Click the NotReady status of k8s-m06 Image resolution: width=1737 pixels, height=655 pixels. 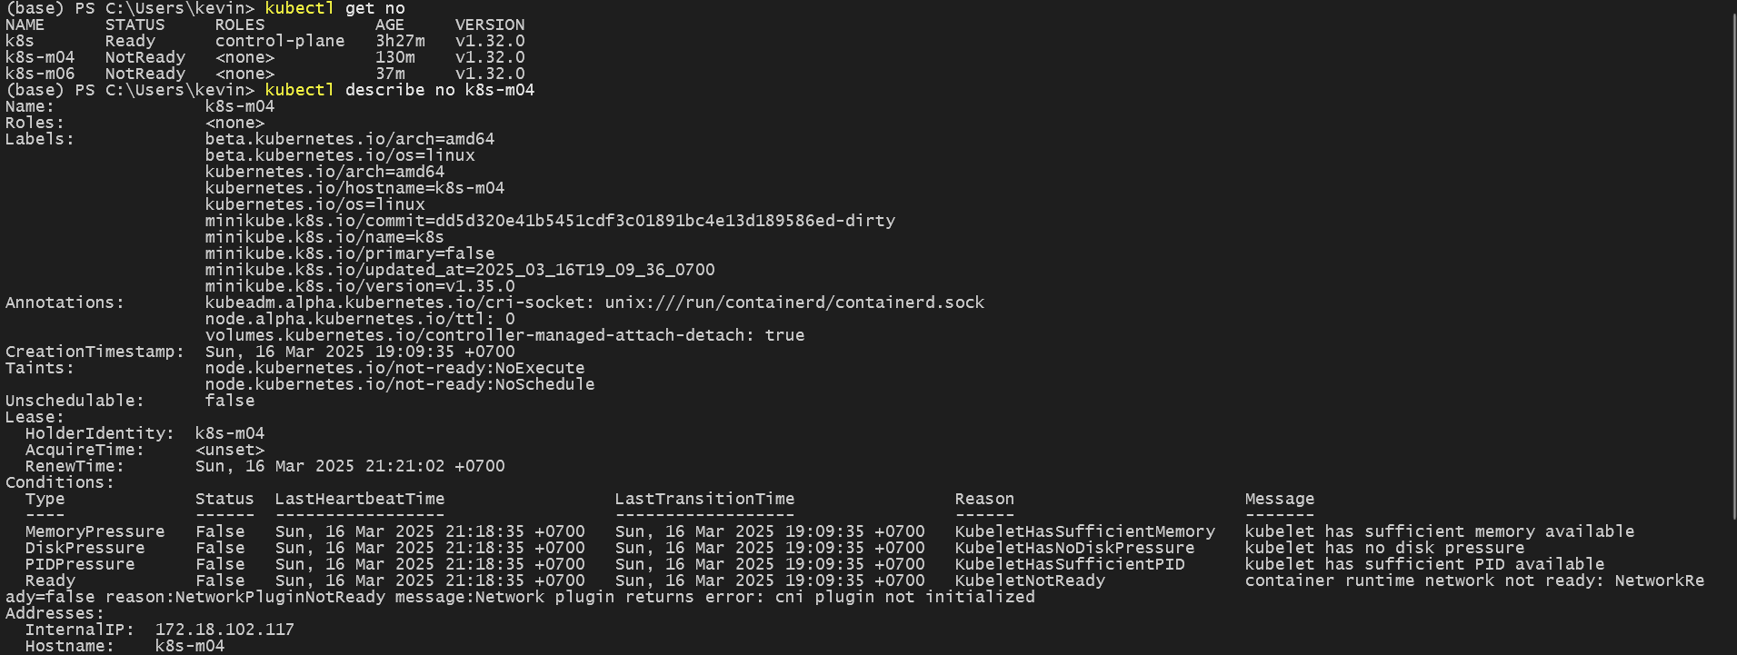click(145, 74)
